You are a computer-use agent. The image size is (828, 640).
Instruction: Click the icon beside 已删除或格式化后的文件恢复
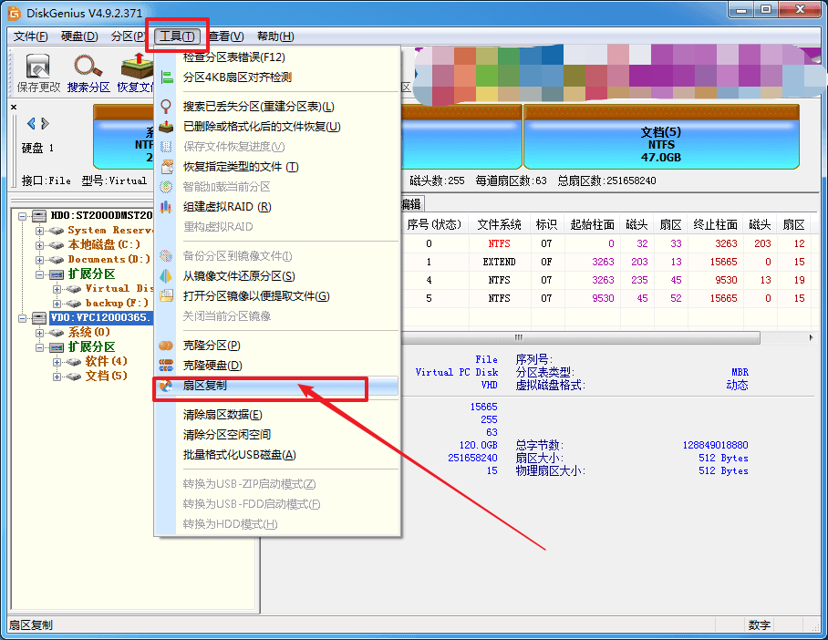click(166, 127)
